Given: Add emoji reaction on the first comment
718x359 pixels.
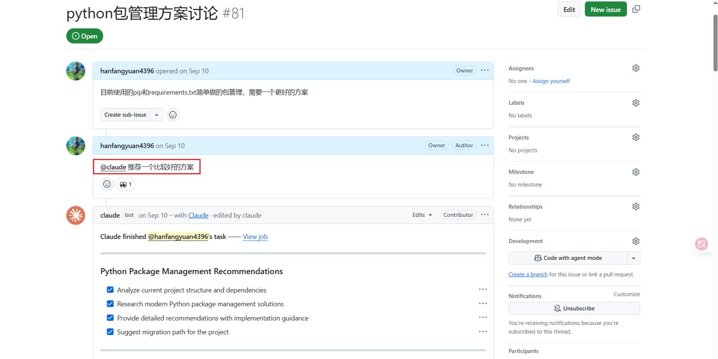Looking at the screenshot, I should 173,115.
